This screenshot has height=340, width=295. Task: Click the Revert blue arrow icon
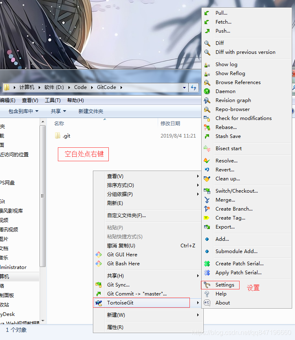(x=207, y=169)
